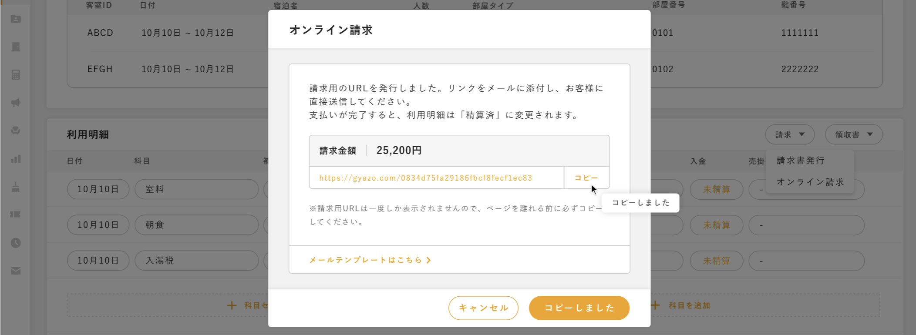Click the orange コピーしました confirm button
916x335 pixels.
tap(579, 308)
